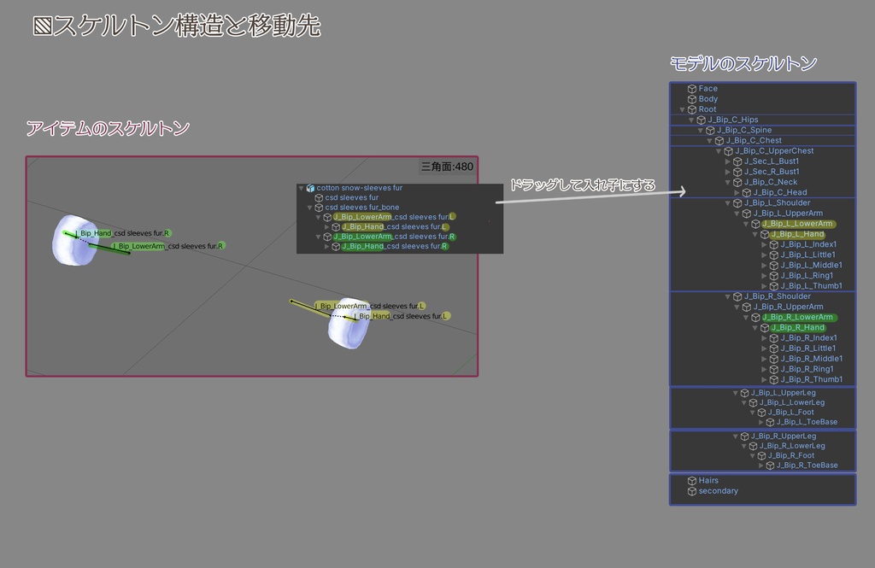This screenshot has height=568, width=875.
Task: Click the cube icon of J_Bip_C_Spine
Action: coord(710,131)
